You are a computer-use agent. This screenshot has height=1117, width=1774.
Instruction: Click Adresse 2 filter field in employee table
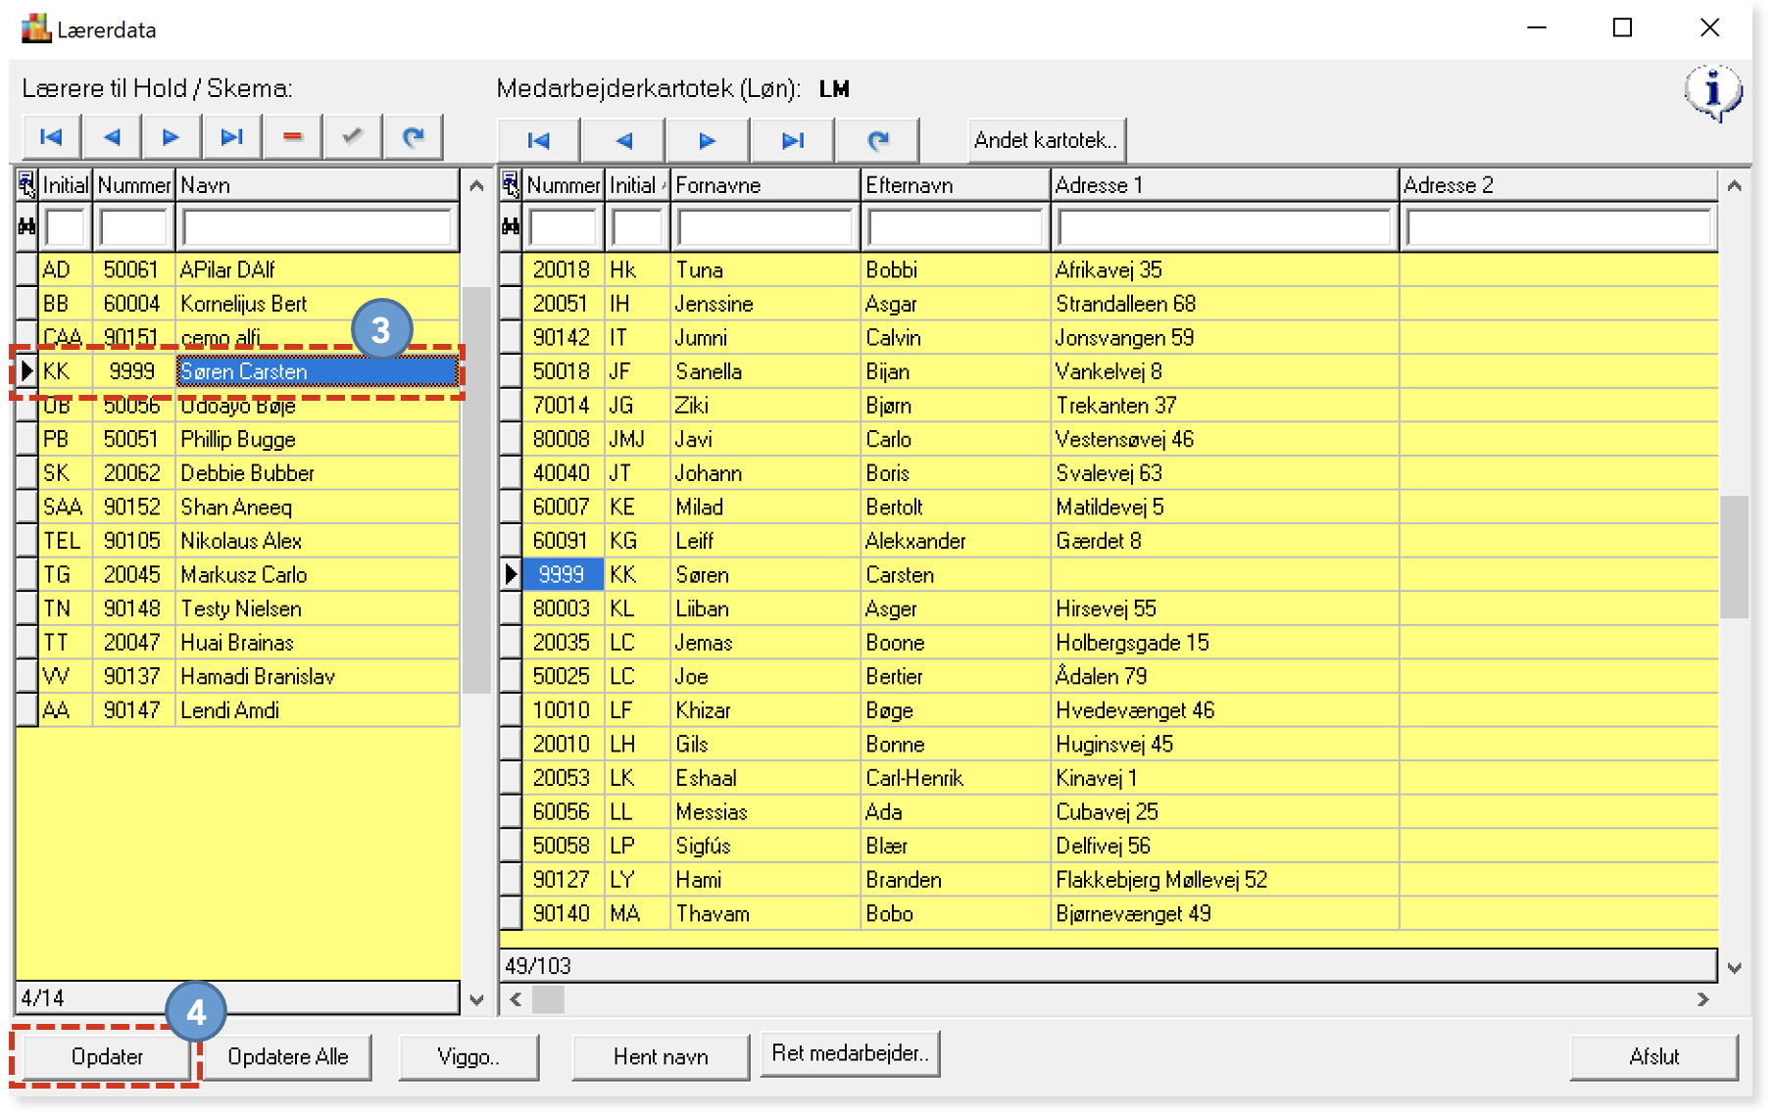[x=1558, y=227]
